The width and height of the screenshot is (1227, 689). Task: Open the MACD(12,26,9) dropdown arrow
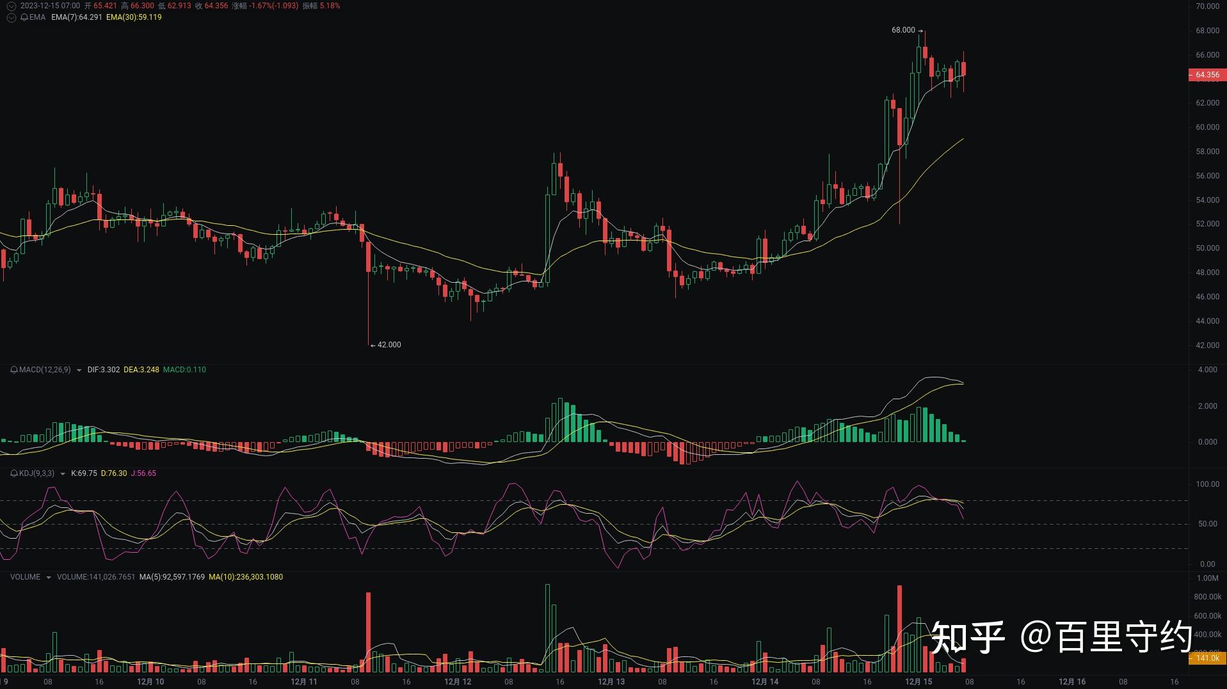click(x=79, y=370)
